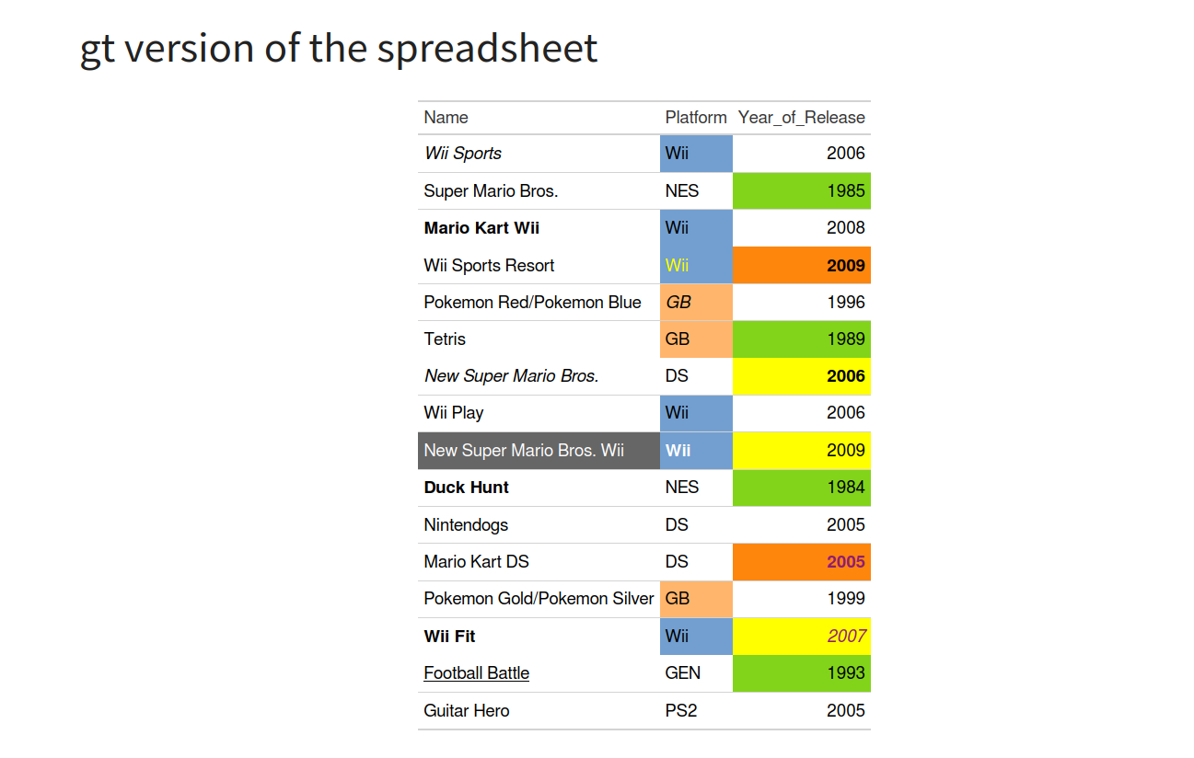Open the underlined Football Battle link
This screenshot has width=1194, height=758.
[476, 673]
